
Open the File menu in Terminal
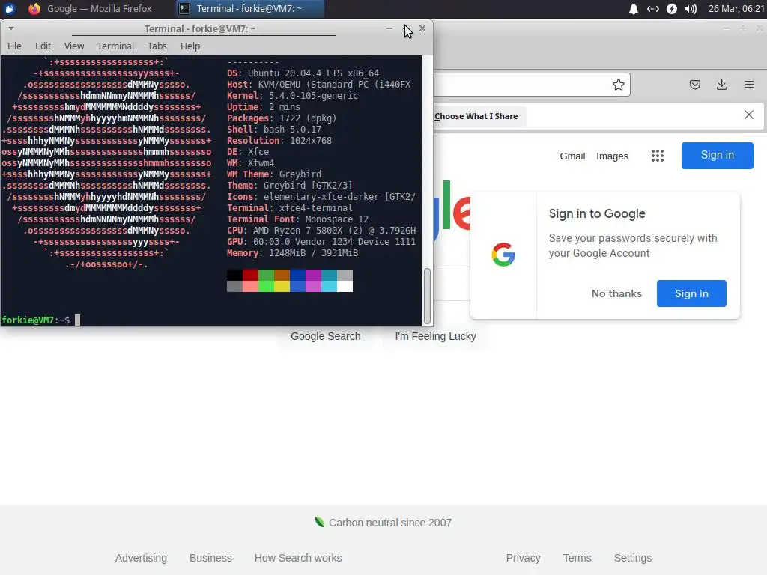14,46
